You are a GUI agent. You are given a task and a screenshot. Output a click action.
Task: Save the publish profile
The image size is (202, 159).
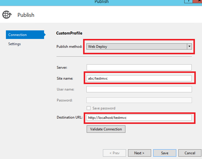tap(165, 153)
